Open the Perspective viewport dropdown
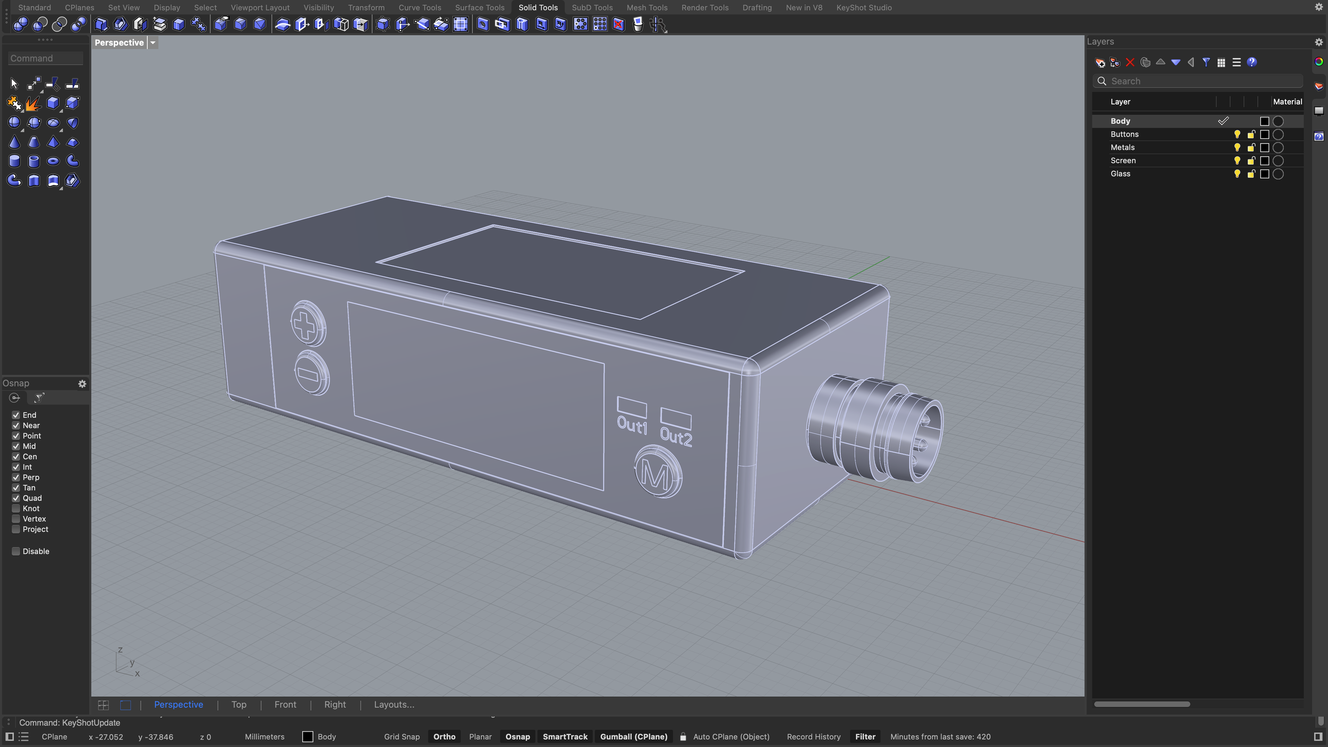This screenshot has width=1328, height=747. [x=153, y=43]
